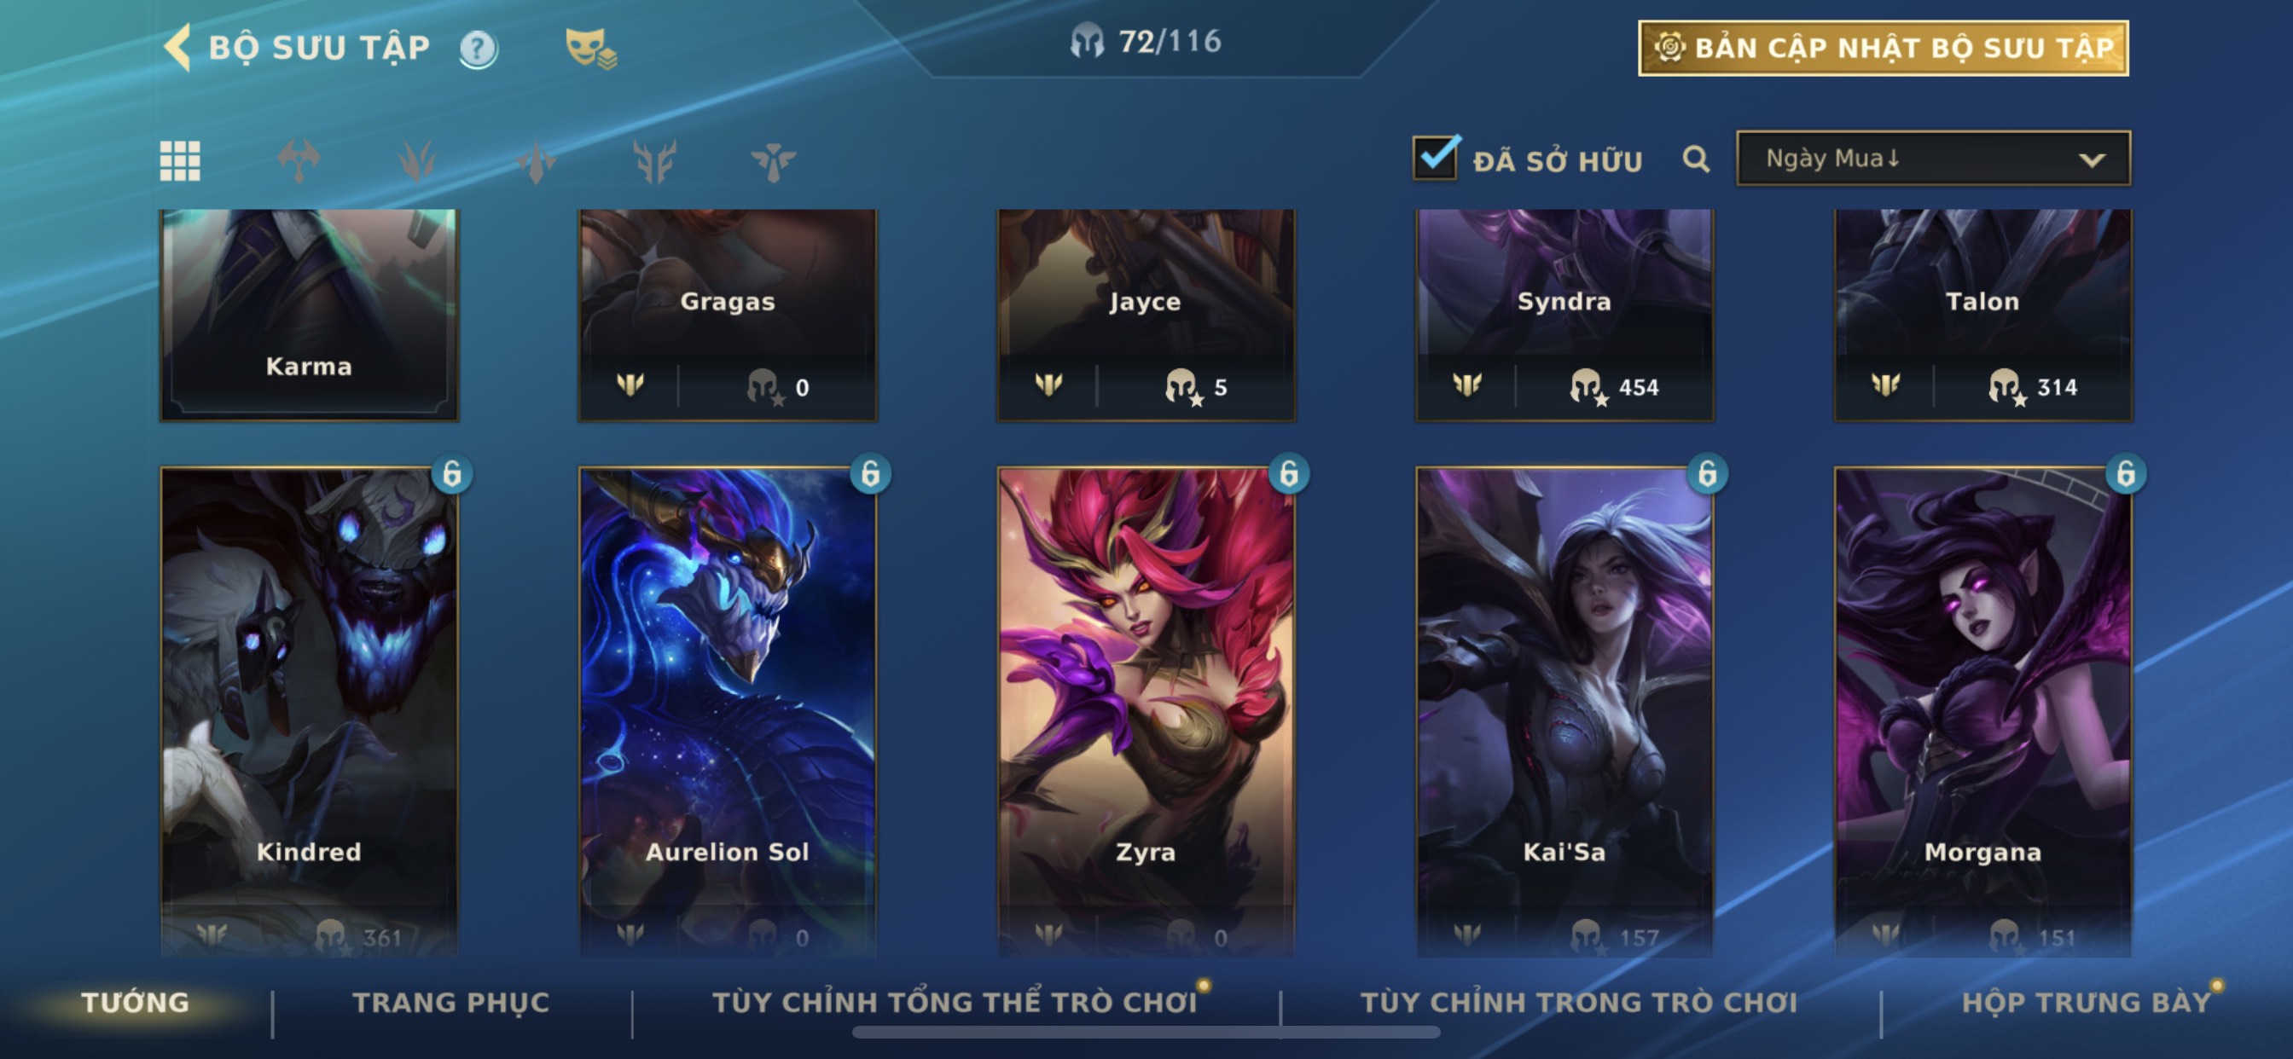Open the help question mark icon

click(x=478, y=49)
